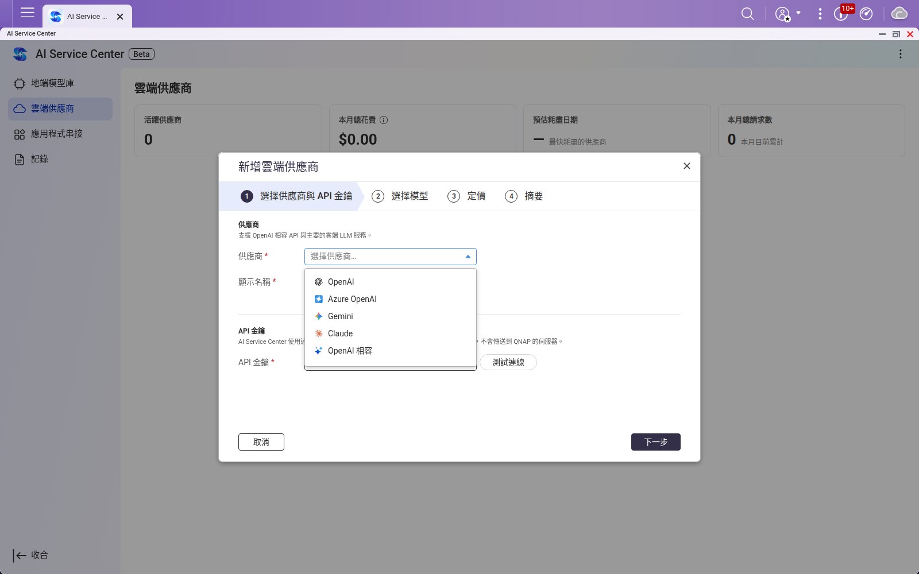
Task: Go to step 2 選擇模型
Action: pos(400,196)
